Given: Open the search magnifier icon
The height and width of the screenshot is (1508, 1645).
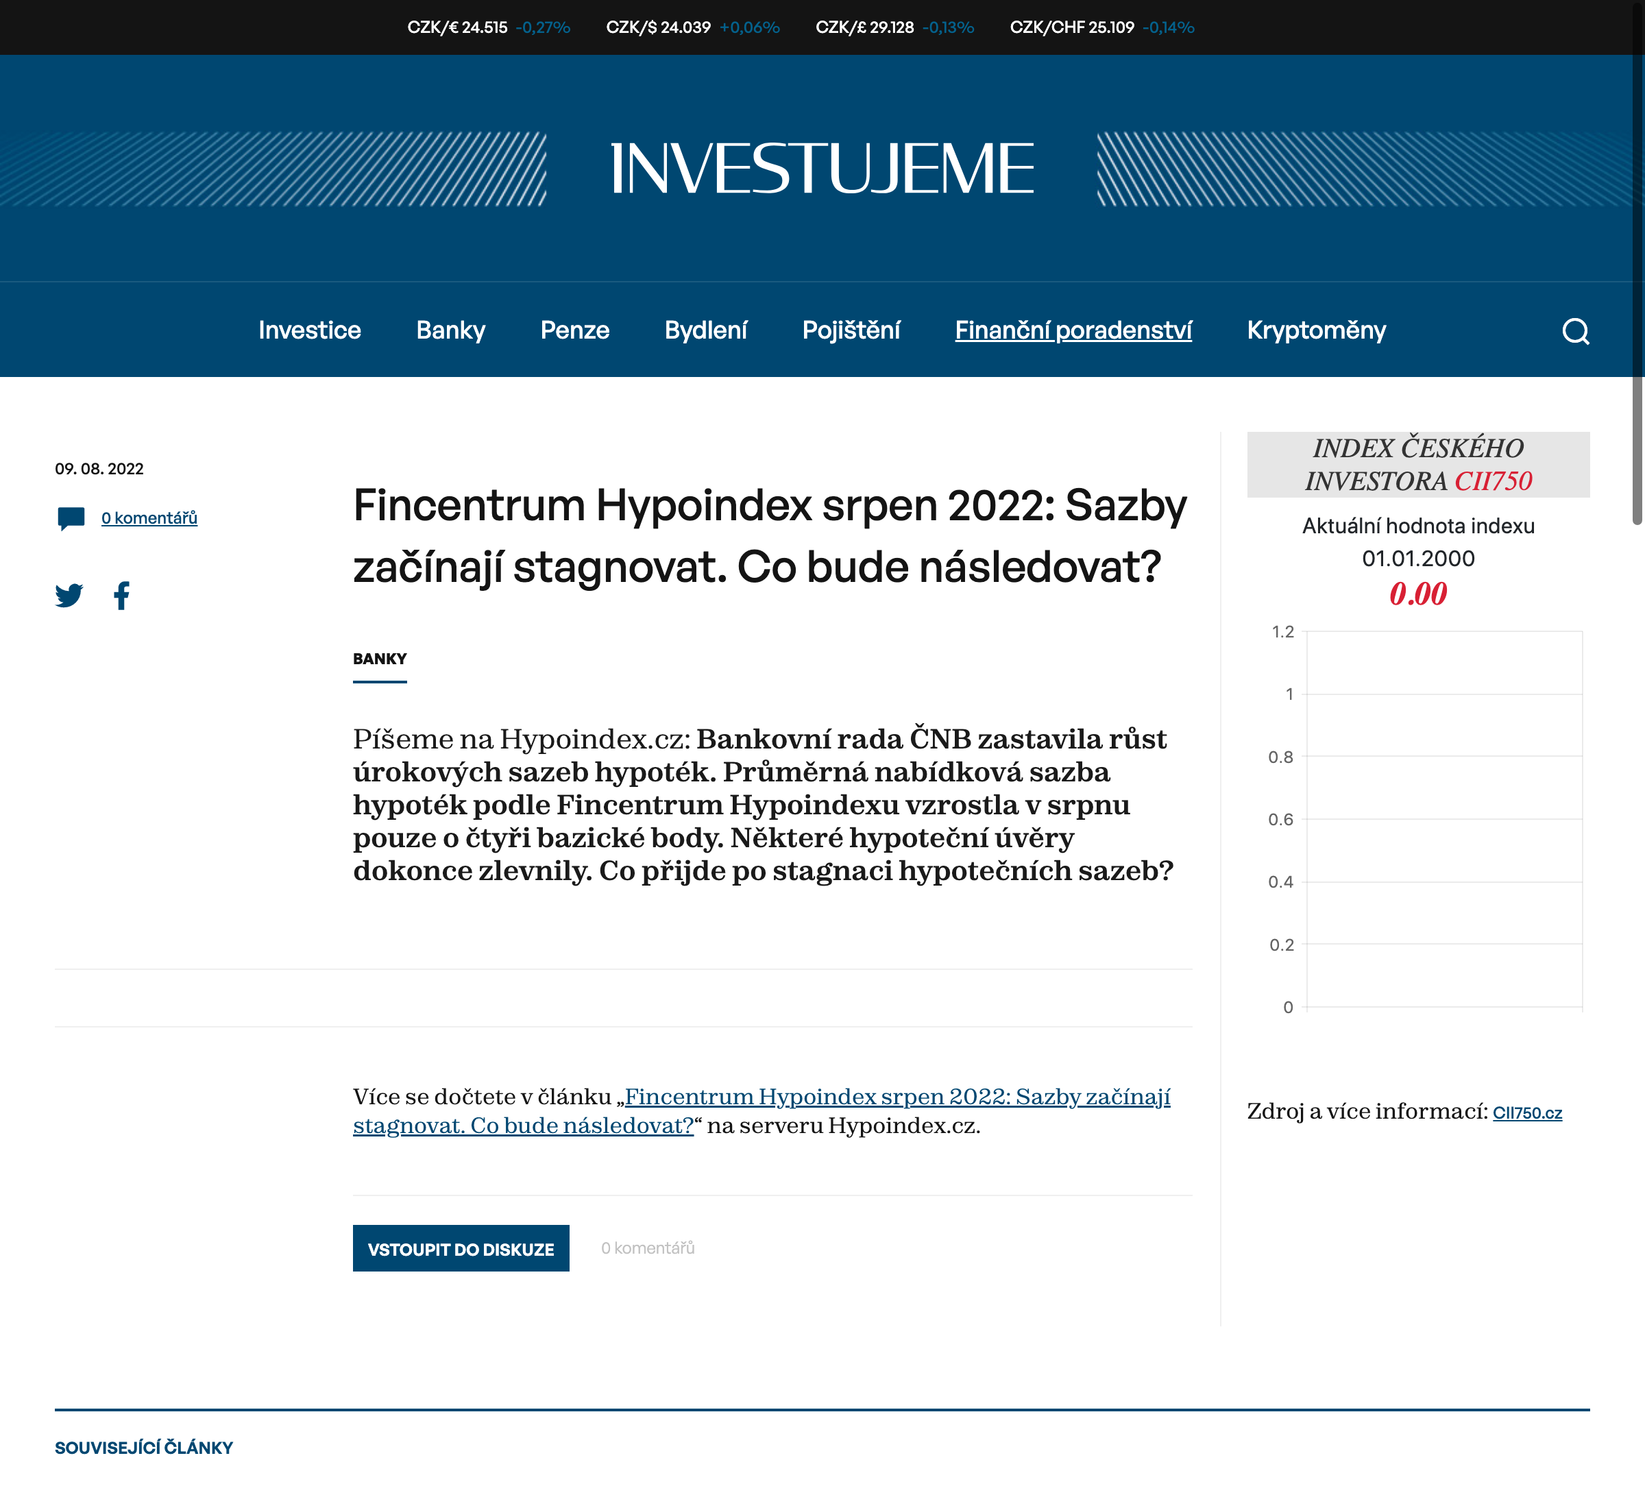Looking at the screenshot, I should click(x=1576, y=330).
